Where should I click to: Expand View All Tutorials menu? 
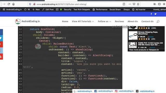(x=83, y=21)
